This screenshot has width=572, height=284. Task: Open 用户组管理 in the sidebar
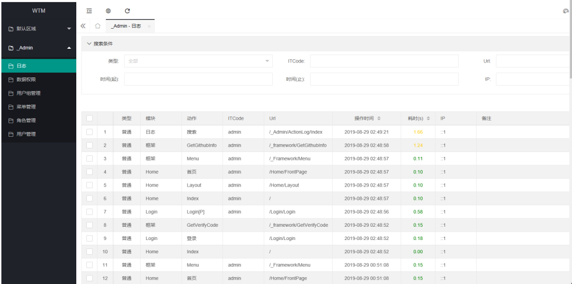39,93
